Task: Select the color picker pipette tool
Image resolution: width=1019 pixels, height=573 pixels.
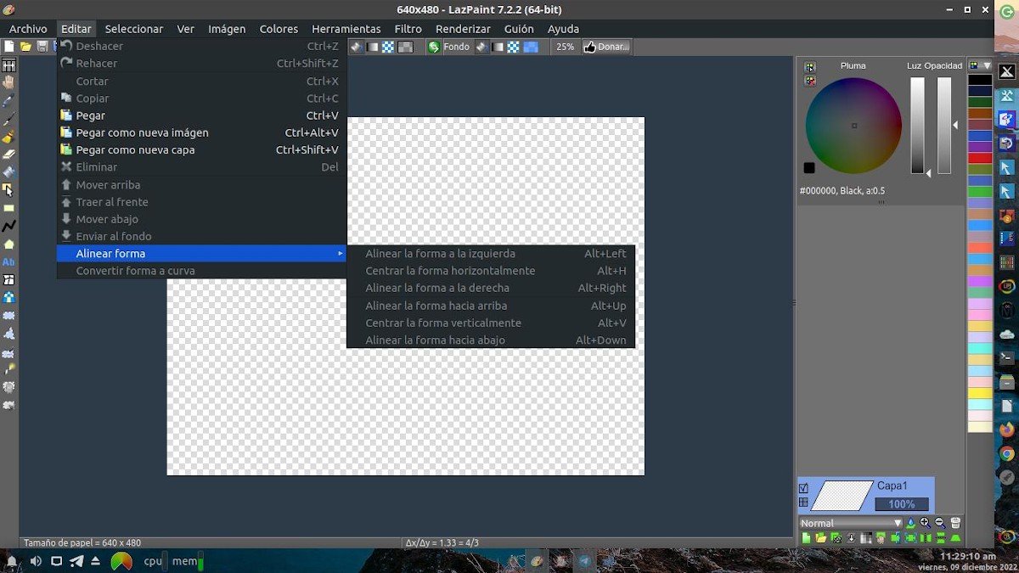Action: (8, 100)
